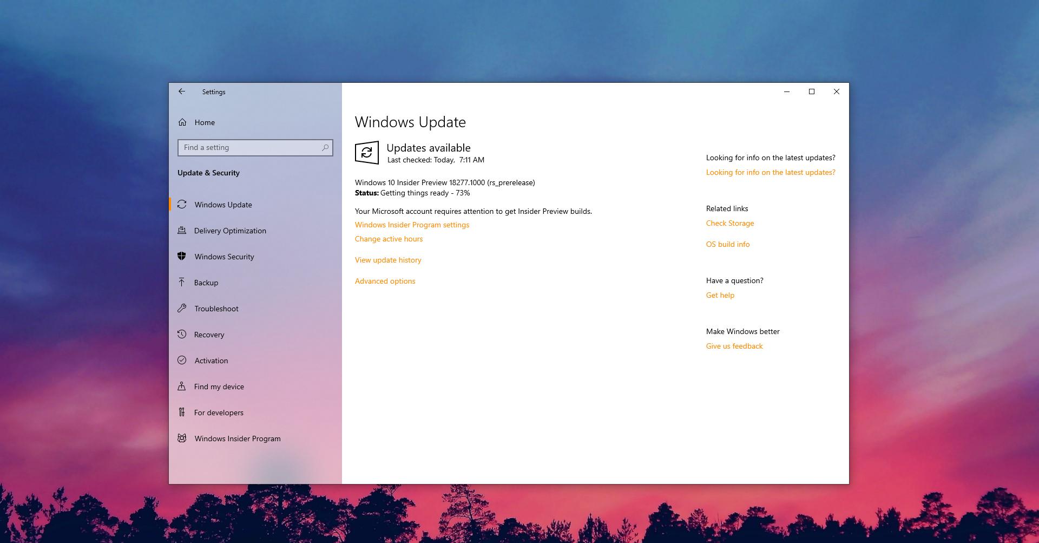Open View update history
The image size is (1039, 543).
pyautogui.click(x=388, y=260)
